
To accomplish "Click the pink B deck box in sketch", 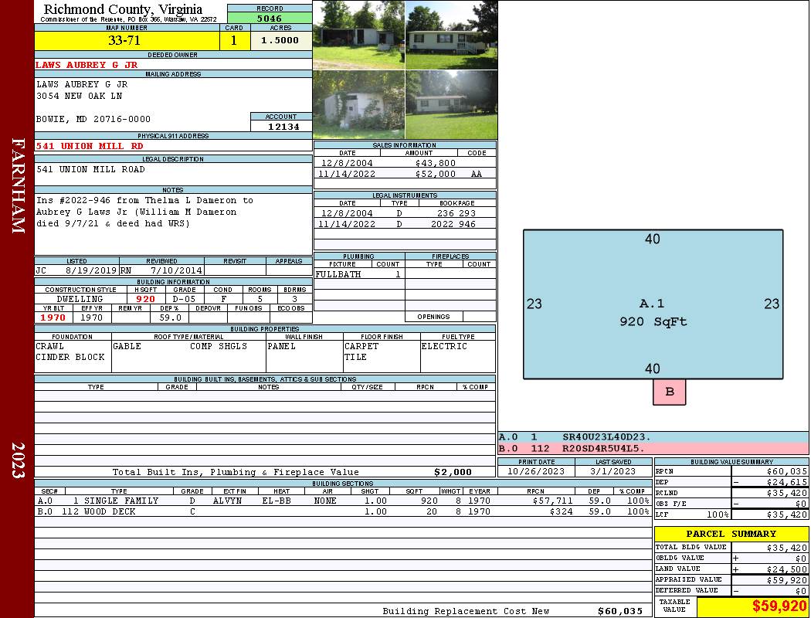I will click(669, 392).
